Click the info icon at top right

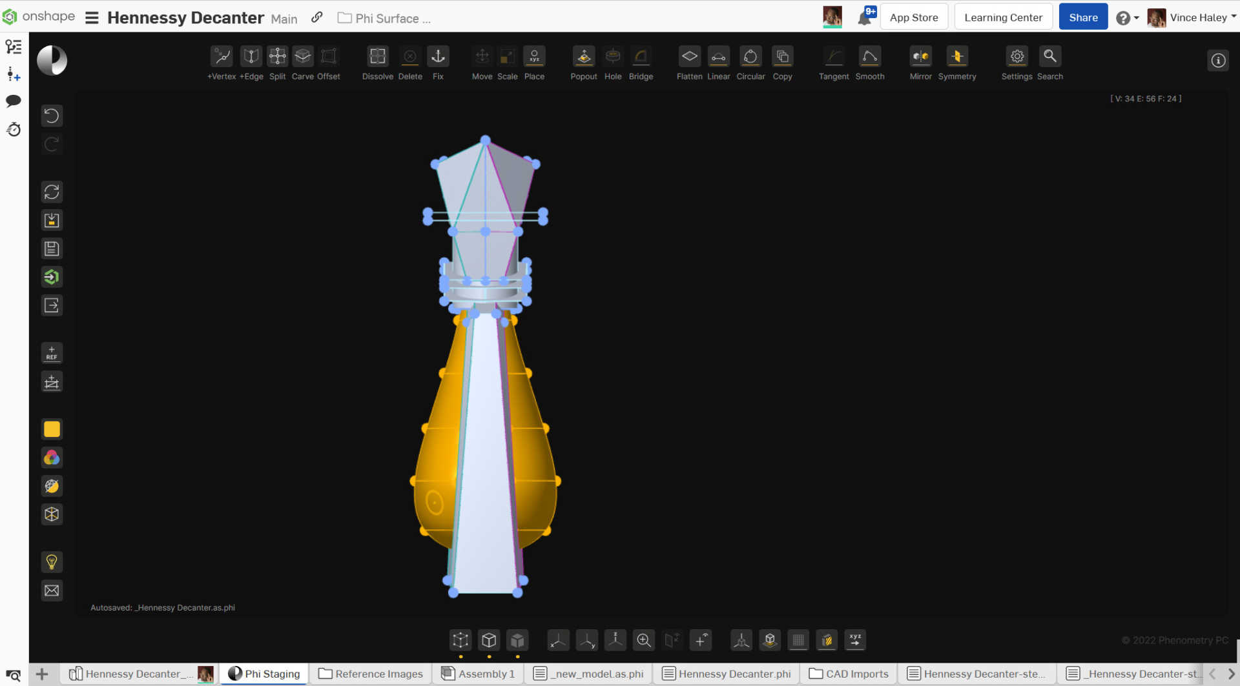point(1218,61)
